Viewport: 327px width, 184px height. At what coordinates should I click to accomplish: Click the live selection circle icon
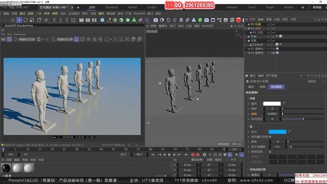point(13,20)
